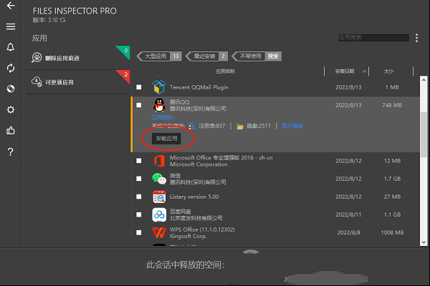Click the 卸载应用 uninstall button

point(166,138)
